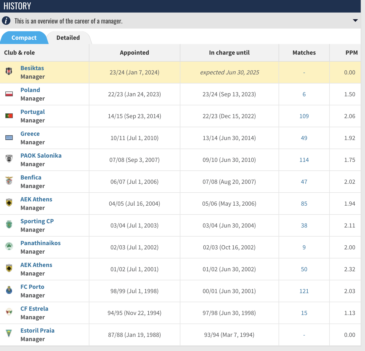This screenshot has width=365, height=351.
Task: Click the '14/15 (Sep 23, 2014)' cell
Action: [134, 116]
